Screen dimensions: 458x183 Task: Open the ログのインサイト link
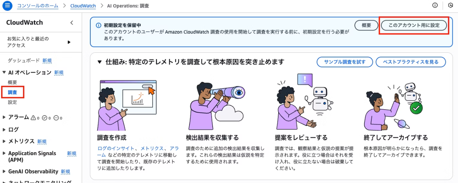click(116, 149)
